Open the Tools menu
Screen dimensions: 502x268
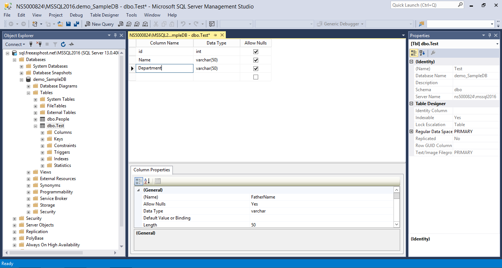click(131, 15)
